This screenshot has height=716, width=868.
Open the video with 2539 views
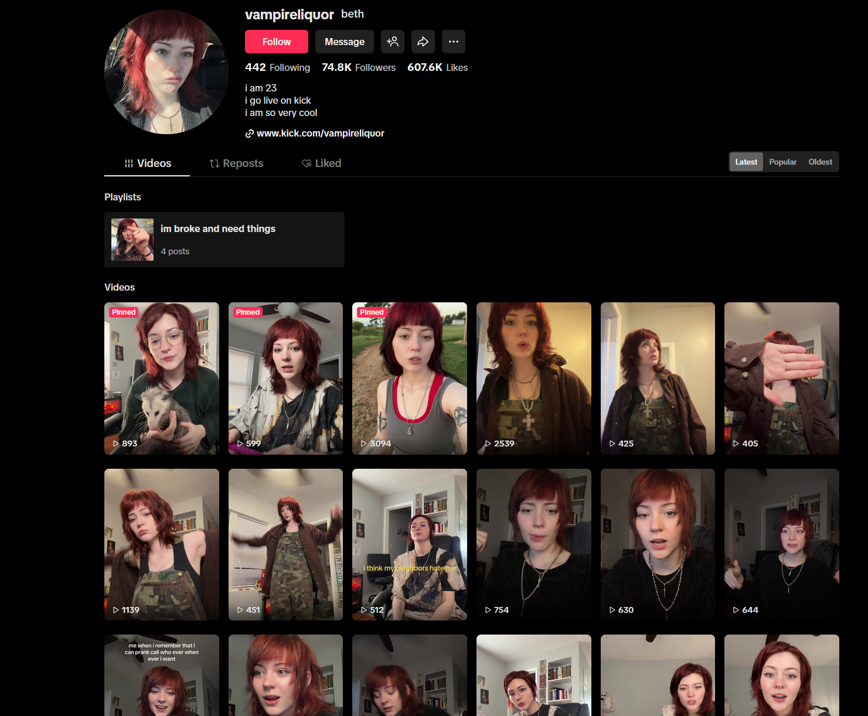click(x=534, y=379)
